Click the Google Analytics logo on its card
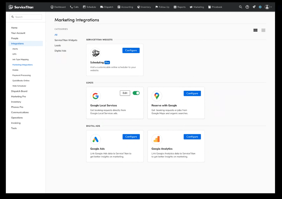This screenshot has width=282, height=199. pyautogui.click(x=157, y=139)
